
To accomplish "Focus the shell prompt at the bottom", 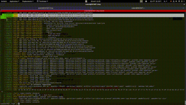I will (10, 104).
